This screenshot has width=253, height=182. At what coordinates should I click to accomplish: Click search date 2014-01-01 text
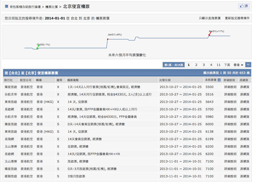55,18
